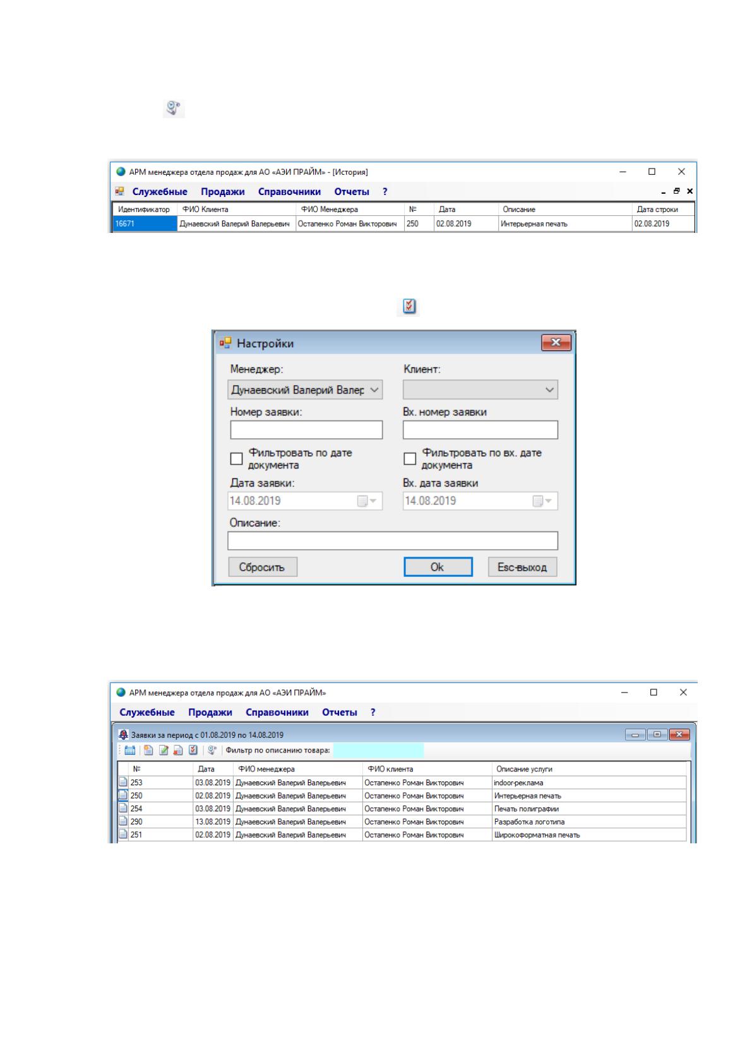The height and width of the screenshot is (1063, 752).
Task: Click the Описание text field in Настройки
Action: (393, 541)
